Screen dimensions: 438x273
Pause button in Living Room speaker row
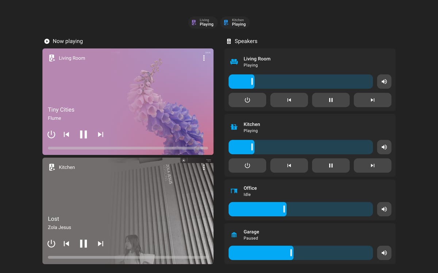pyautogui.click(x=331, y=100)
